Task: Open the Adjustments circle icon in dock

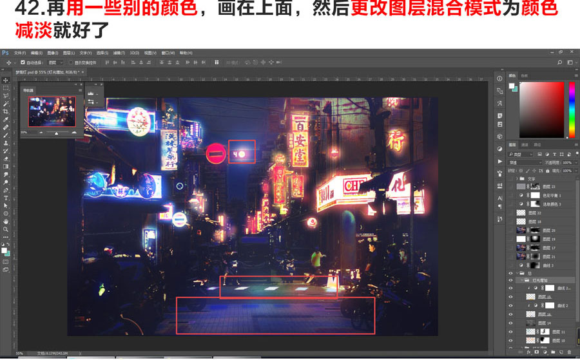Action: point(499,149)
